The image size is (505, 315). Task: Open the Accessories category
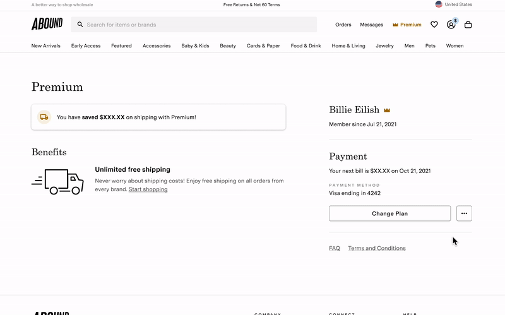pos(157,45)
